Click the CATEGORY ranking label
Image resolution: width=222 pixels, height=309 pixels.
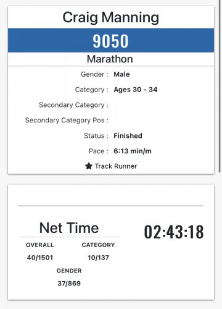pos(98,245)
